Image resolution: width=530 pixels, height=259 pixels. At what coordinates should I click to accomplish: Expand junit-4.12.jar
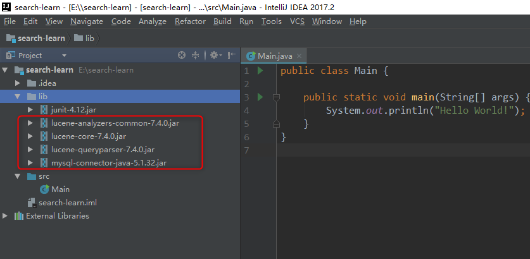[x=30, y=110]
